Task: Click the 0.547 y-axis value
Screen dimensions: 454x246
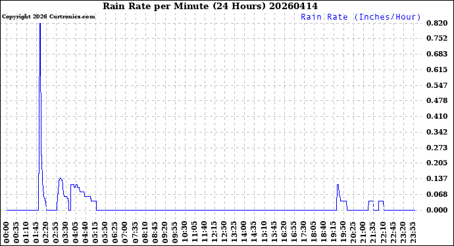Action: [437, 85]
